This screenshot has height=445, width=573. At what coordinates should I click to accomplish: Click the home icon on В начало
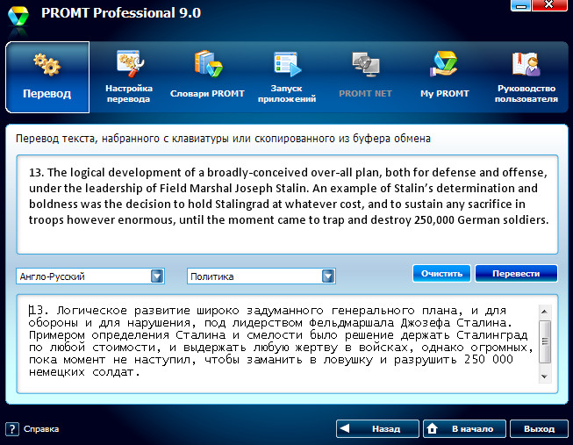(433, 428)
